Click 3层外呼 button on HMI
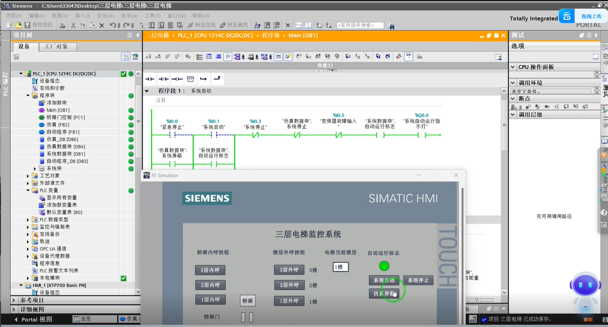 (289, 270)
